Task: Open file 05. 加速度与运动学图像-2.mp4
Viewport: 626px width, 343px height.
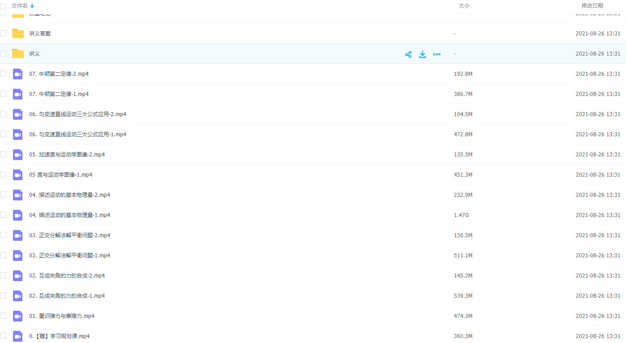Action: tap(67, 155)
